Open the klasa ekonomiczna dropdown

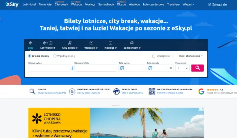tap(191, 56)
